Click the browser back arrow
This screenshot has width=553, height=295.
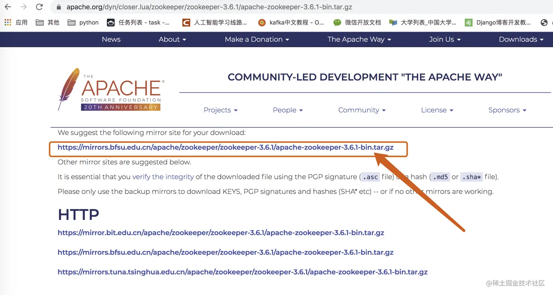click(x=8, y=7)
